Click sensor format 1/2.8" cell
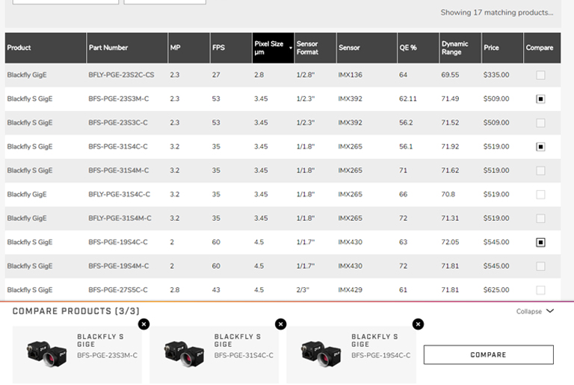This screenshot has height=385, width=574. pyautogui.click(x=305, y=75)
